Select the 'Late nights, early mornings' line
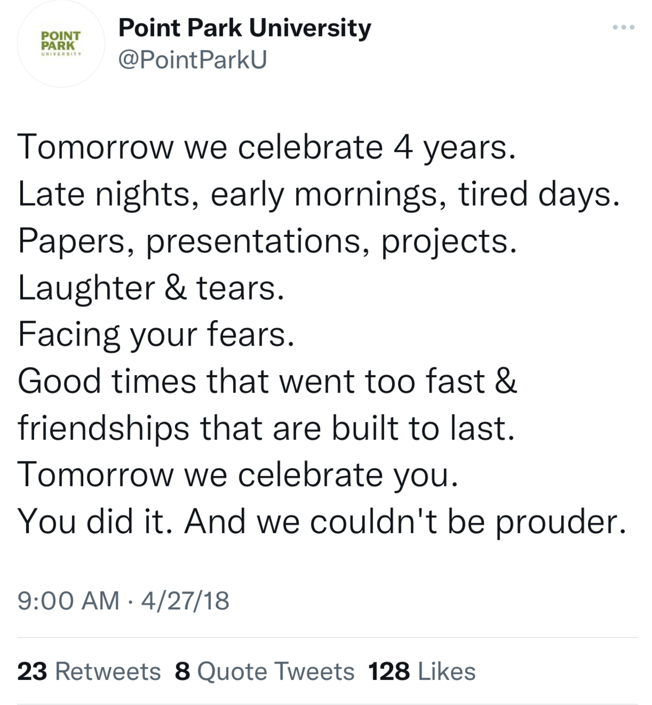This screenshot has width=652, height=705. pyautogui.click(x=318, y=194)
